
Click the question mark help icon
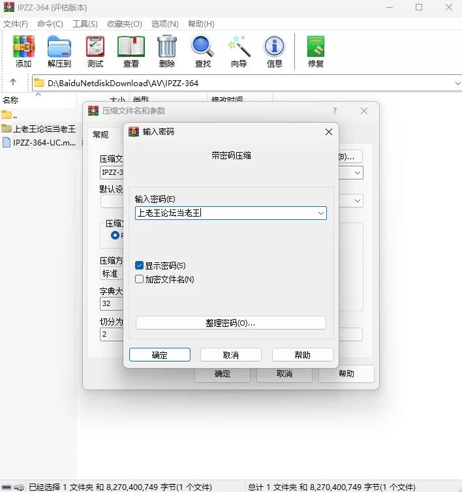[335, 111]
